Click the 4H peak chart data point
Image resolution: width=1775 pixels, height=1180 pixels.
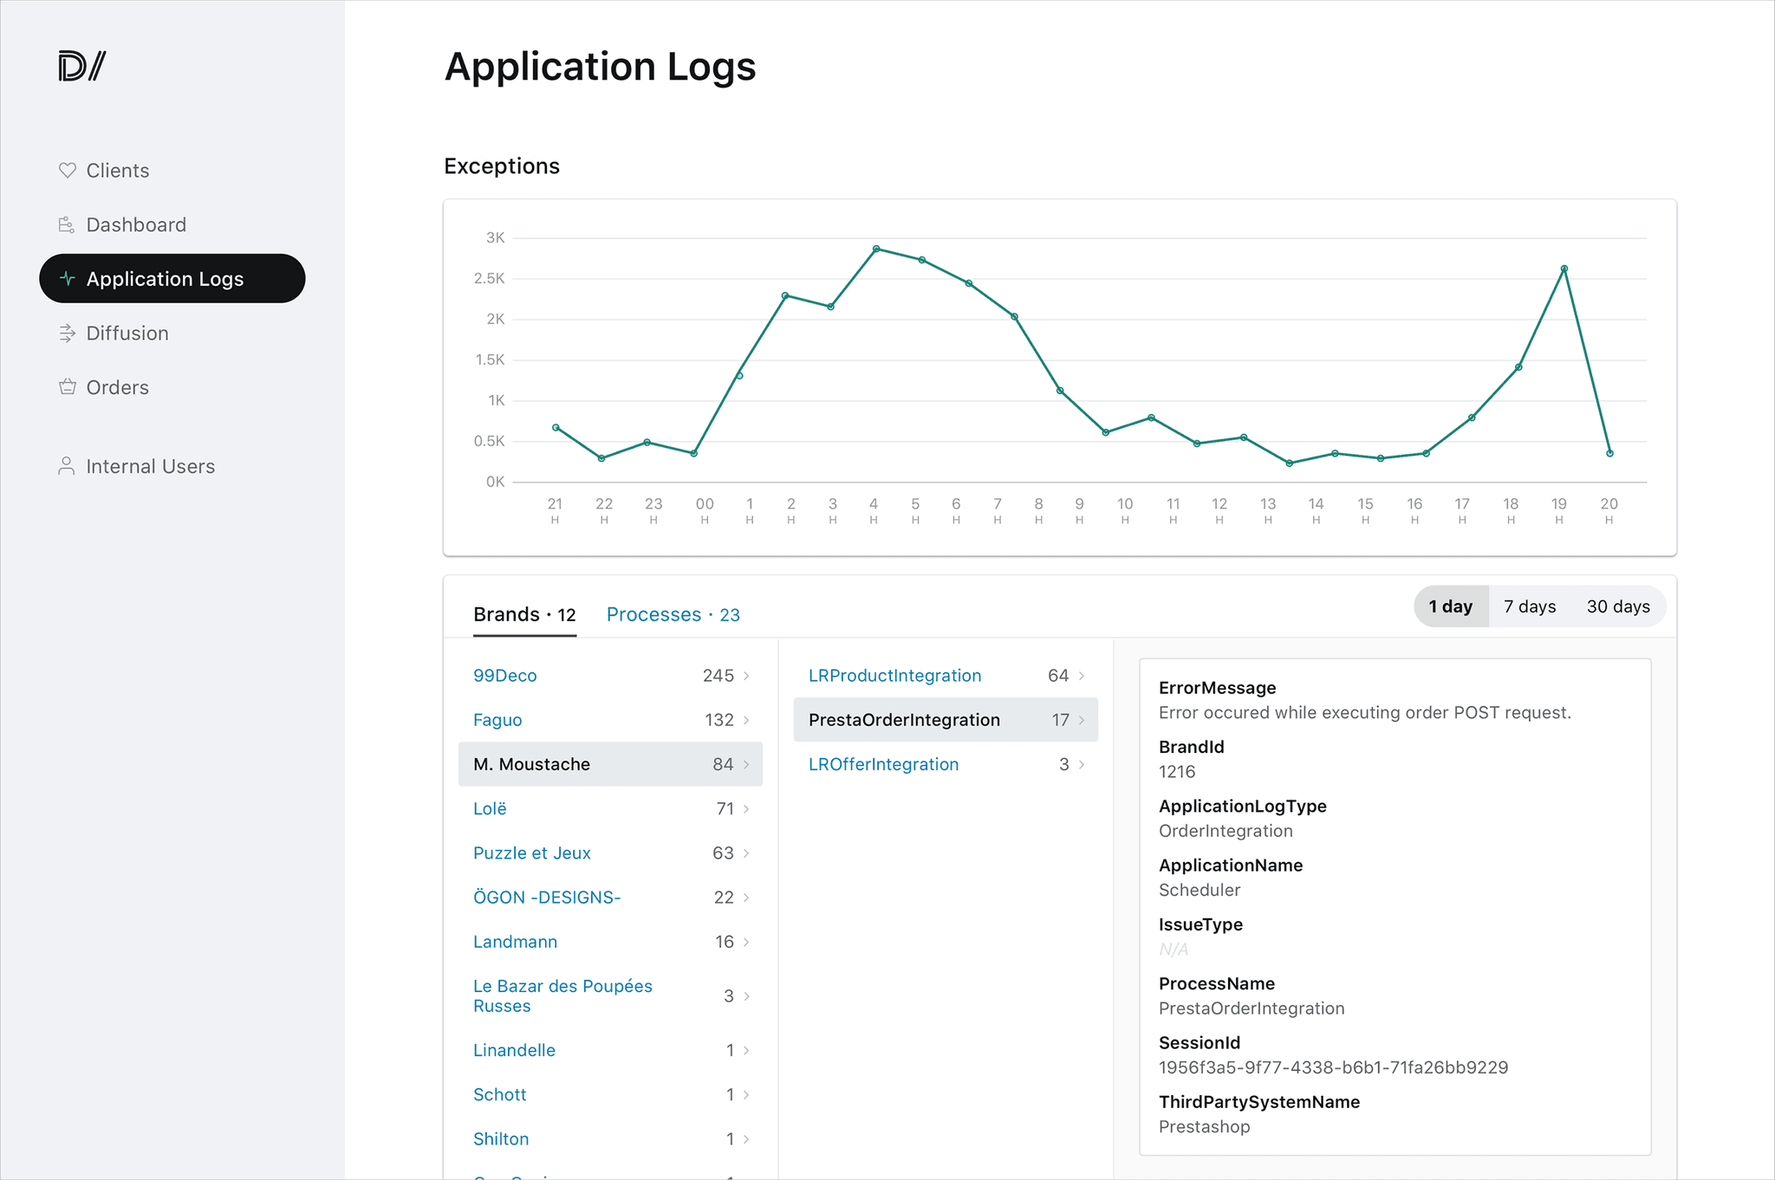coord(876,249)
